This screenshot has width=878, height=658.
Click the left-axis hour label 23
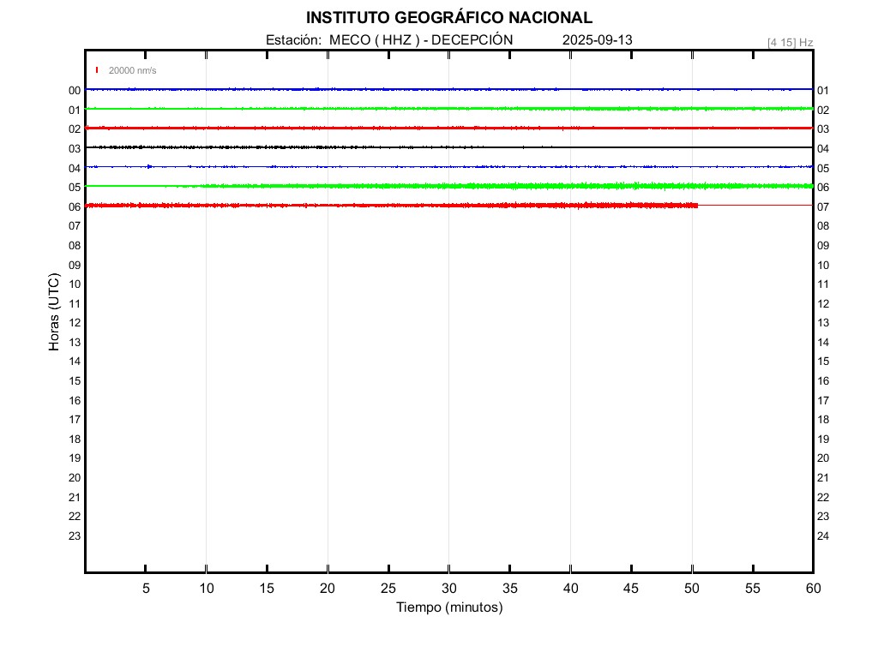[x=75, y=536]
